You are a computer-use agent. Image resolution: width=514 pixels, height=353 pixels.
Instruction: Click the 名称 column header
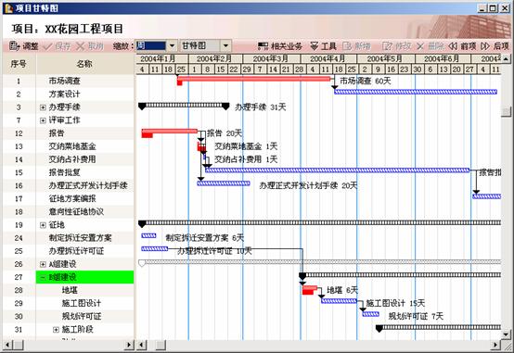tap(84, 64)
